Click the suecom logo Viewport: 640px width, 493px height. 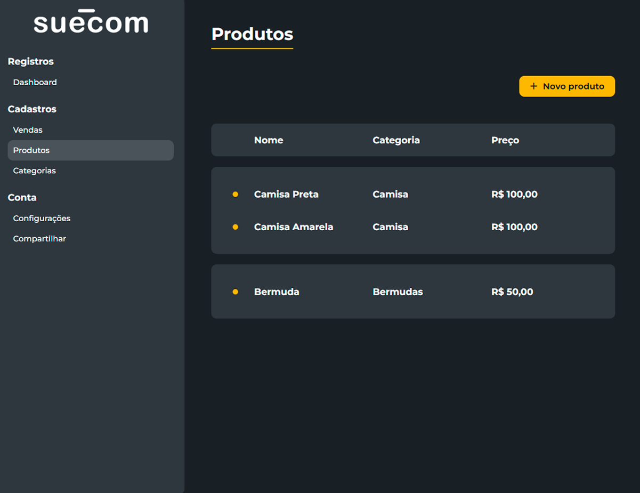tap(91, 22)
